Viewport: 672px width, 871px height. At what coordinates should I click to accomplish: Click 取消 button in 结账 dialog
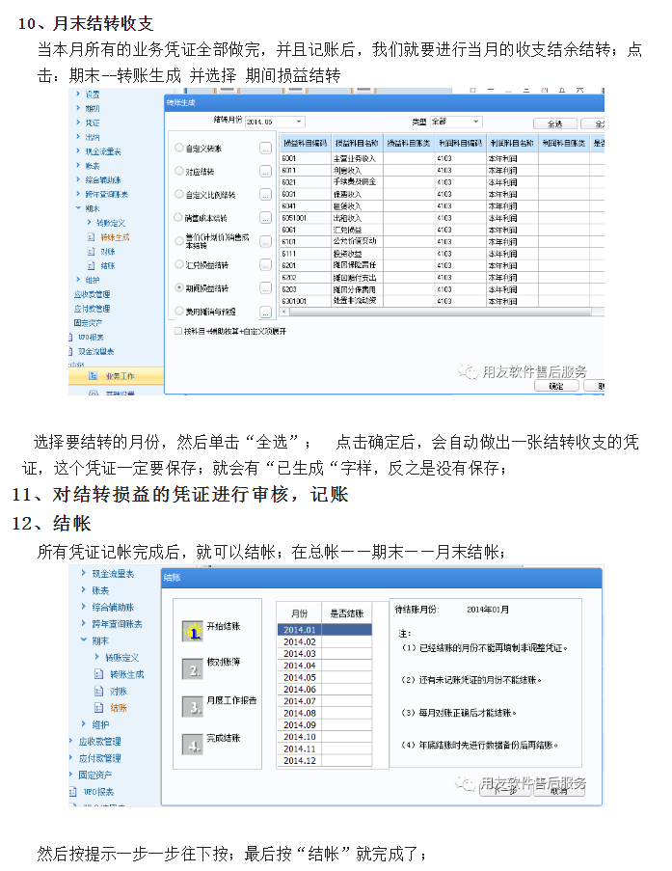558,790
